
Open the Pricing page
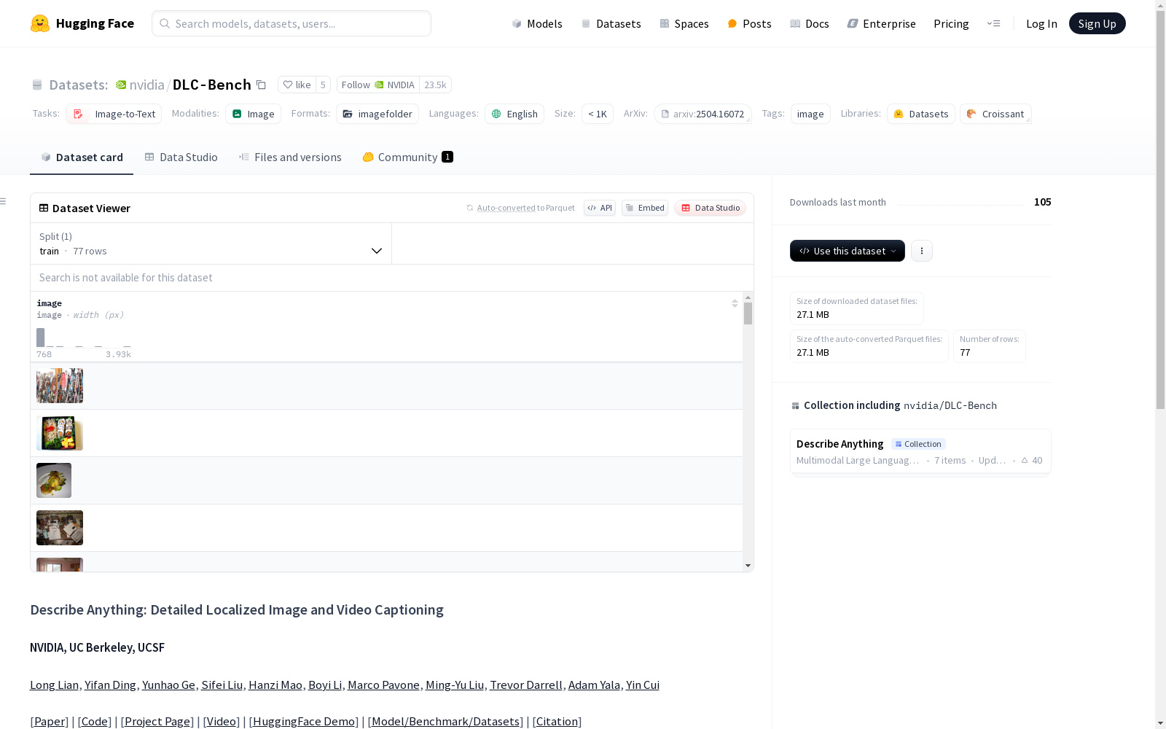[951, 23]
